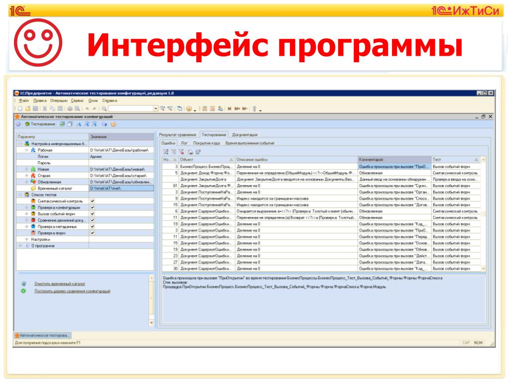The height and width of the screenshot is (382, 510).
Task: Click the Автоматическое тестирова... taskbar window button
Action: [42, 335]
